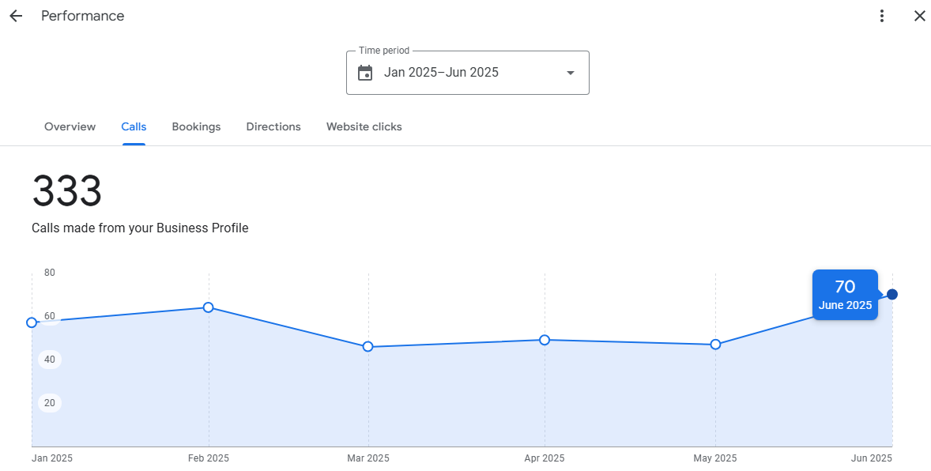Switch to the Overview tab

[70, 126]
